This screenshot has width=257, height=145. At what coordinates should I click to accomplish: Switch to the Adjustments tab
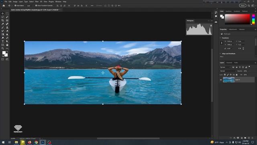233,29
